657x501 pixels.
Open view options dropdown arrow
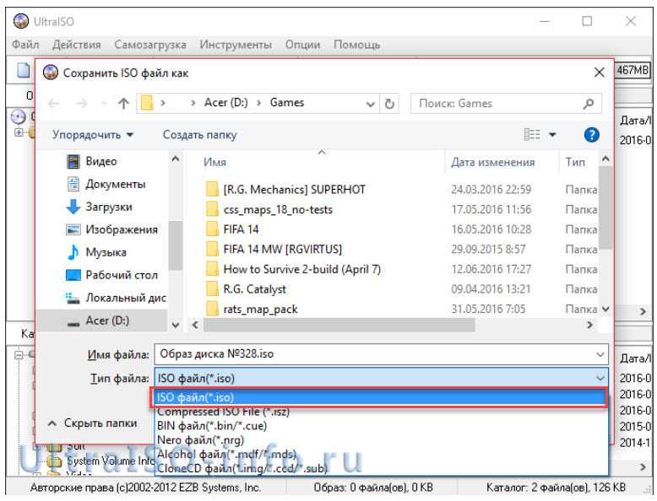(552, 135)
